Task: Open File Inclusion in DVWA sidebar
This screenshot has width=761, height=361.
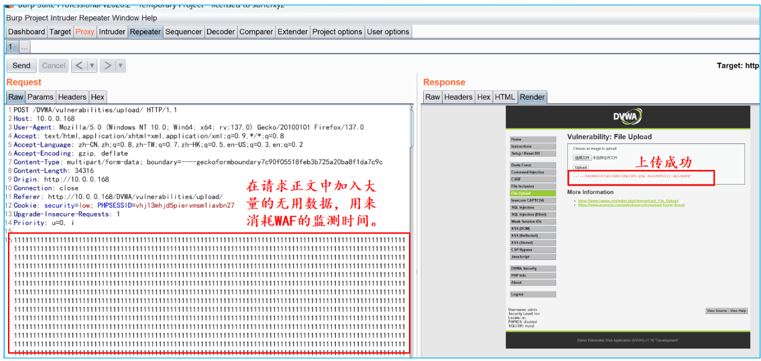Action: [533, 186]
